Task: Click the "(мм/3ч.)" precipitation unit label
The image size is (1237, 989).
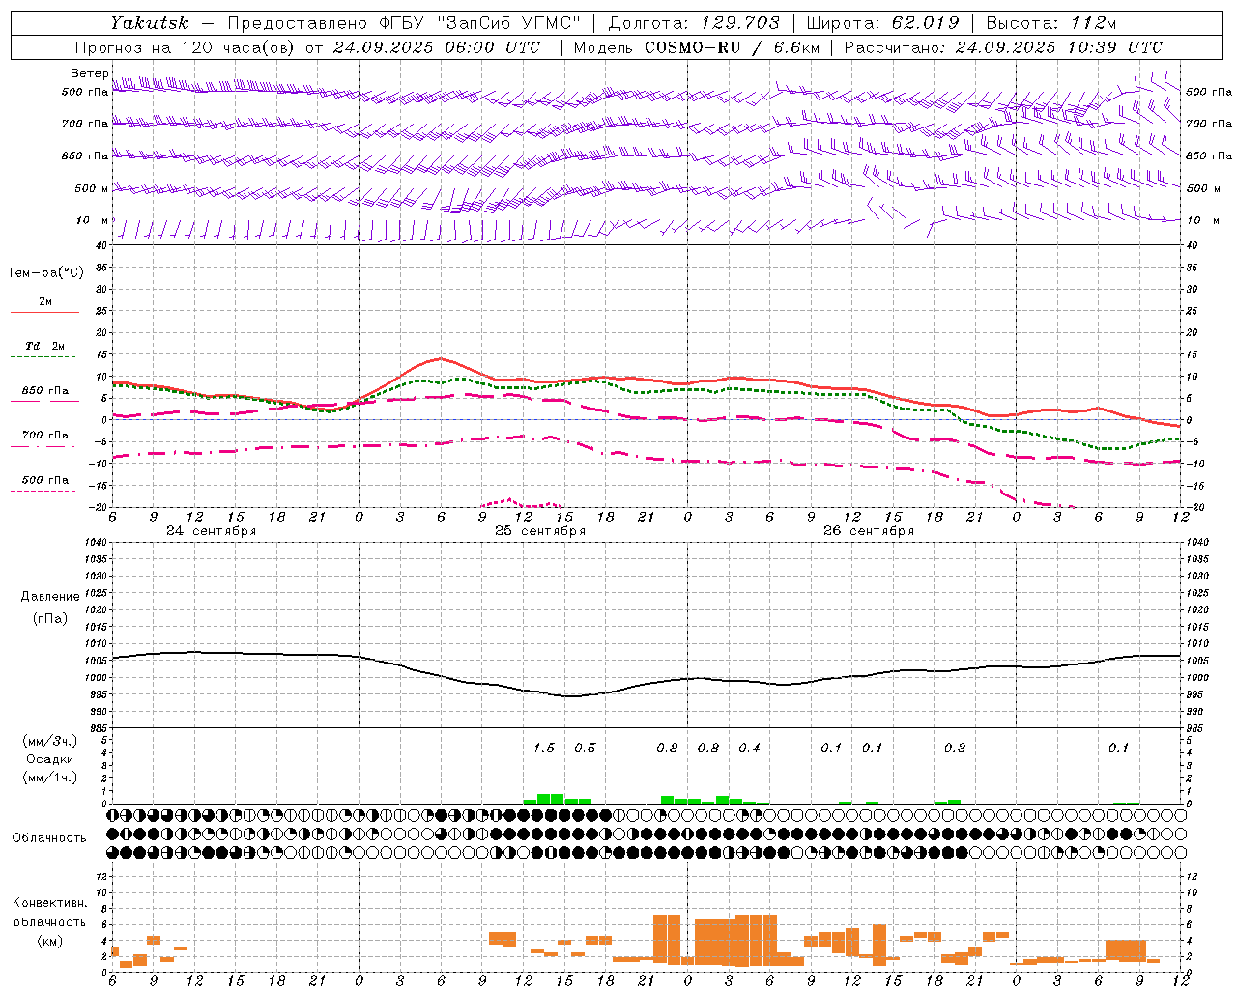Action: pos(49,742)
